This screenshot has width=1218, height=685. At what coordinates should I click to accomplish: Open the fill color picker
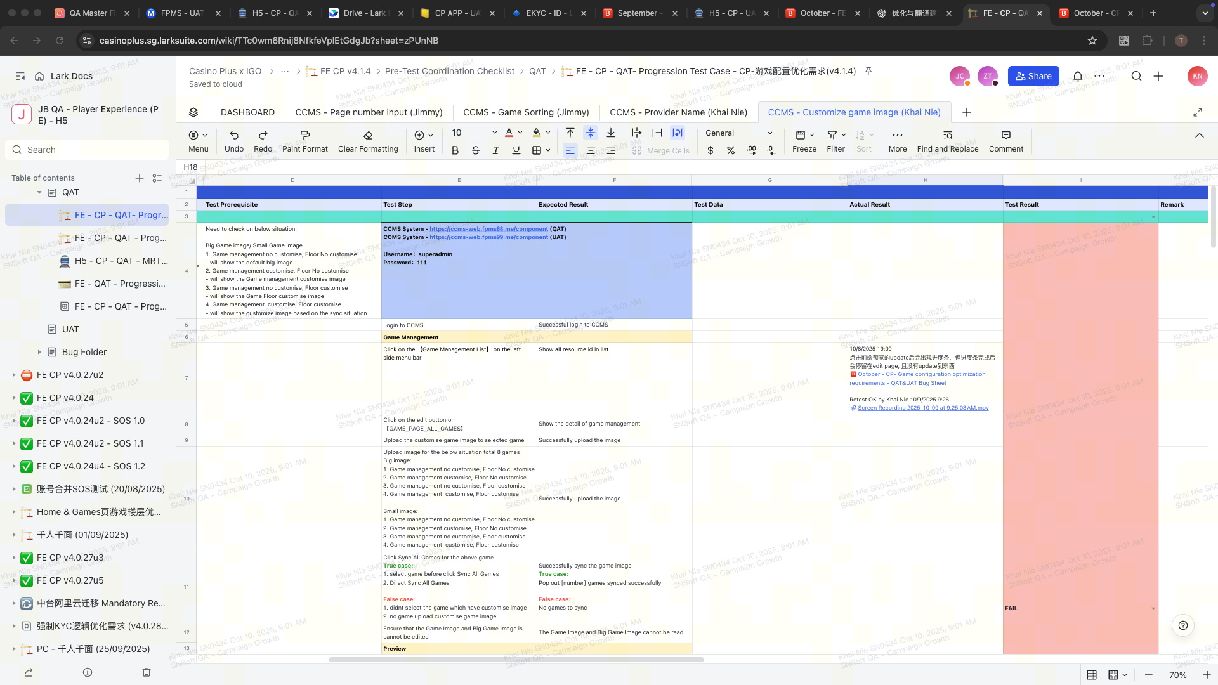click(x=548, y=133)
